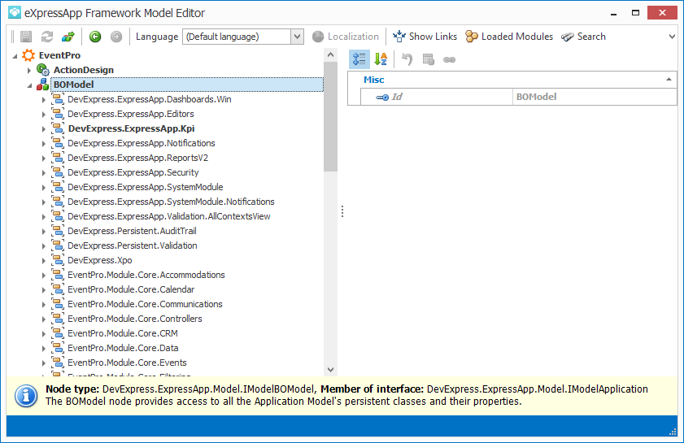684x443 pixels.
Task: Click the DevExpress.Xpo namespace icon
Action: pos(58,260)
